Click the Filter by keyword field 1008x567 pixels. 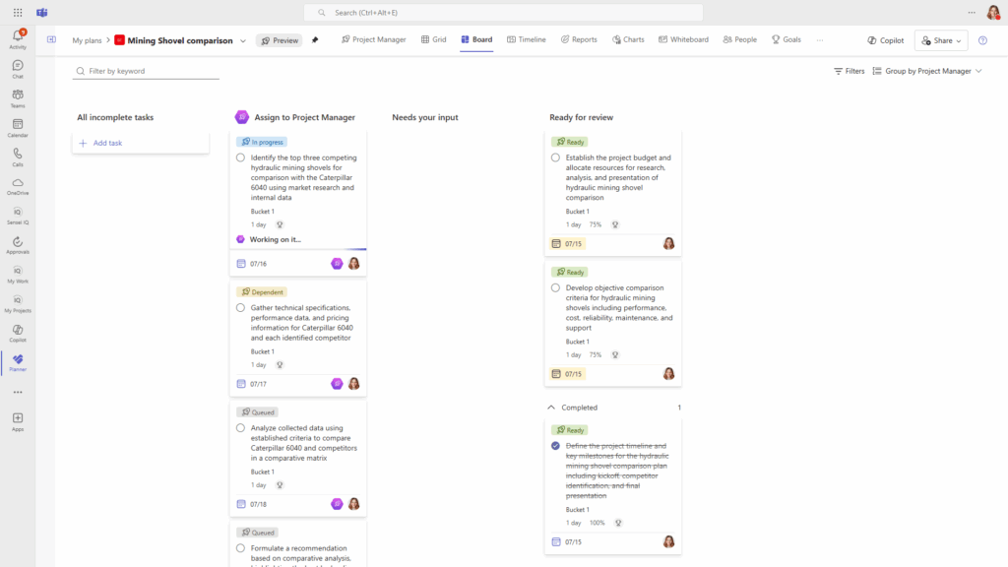point(146,71)
